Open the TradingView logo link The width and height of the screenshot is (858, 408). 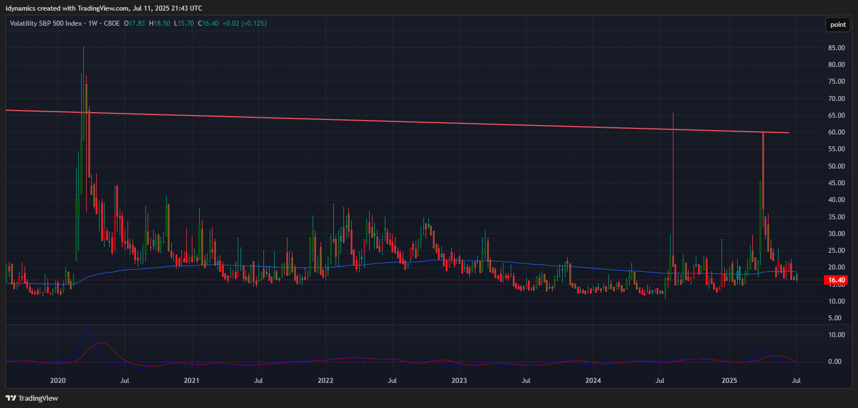point(32,399)
